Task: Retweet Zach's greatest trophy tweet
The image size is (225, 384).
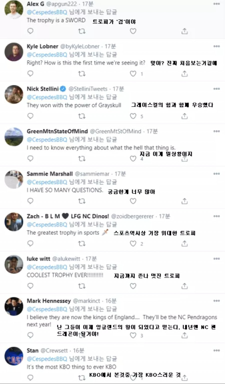Action: point(82,243)
